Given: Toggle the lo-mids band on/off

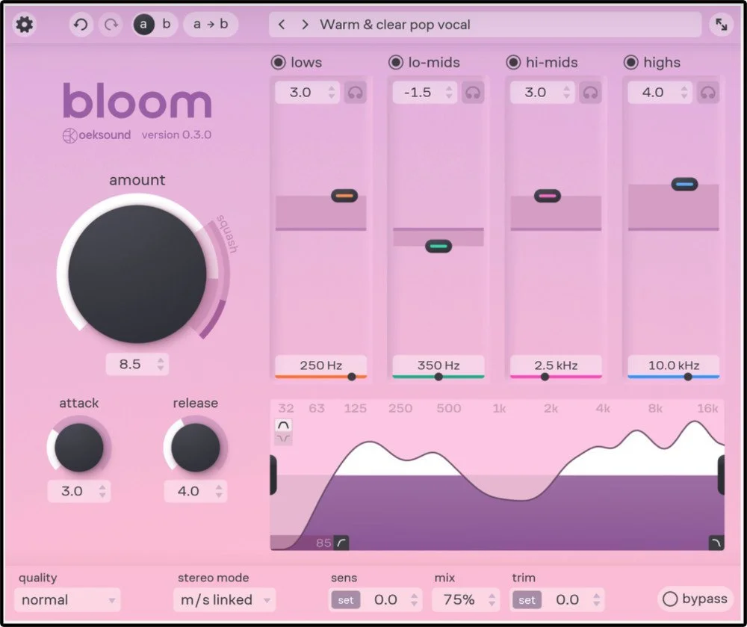Looking at the screenshot, I should point(396,63).
